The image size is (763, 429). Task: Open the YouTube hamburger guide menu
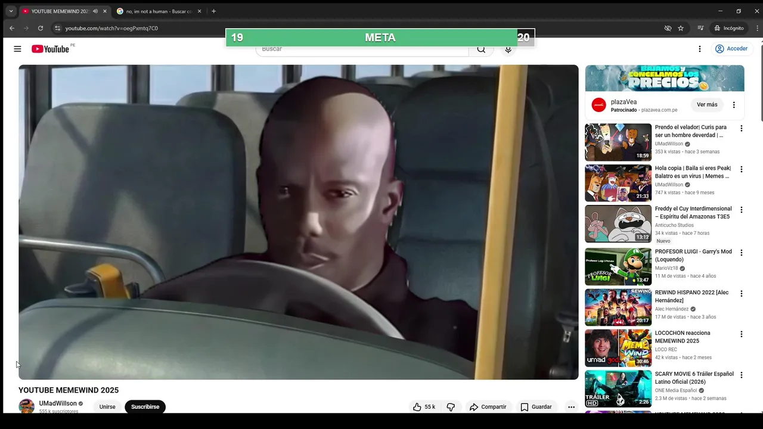point(17,49)
